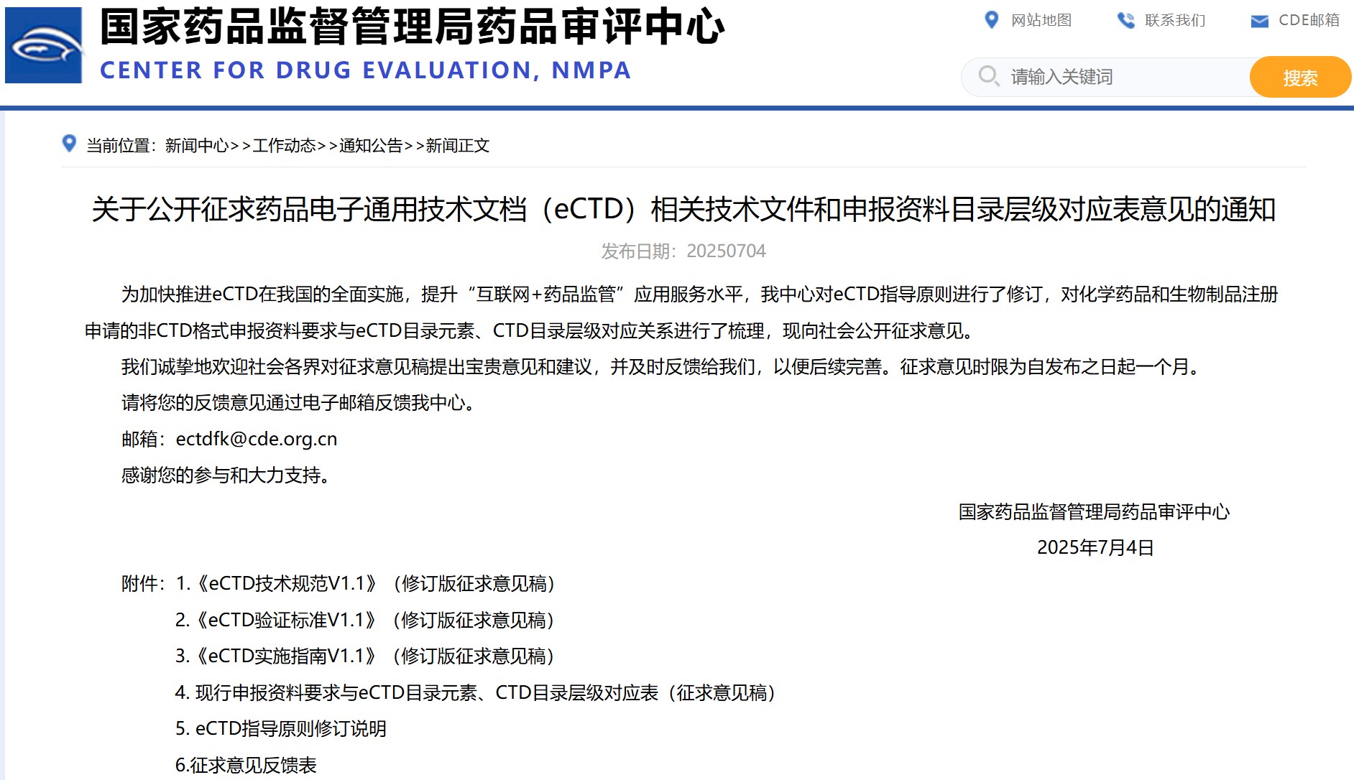
Task: Open the 联系我们 link
Action: point(1174,20)
